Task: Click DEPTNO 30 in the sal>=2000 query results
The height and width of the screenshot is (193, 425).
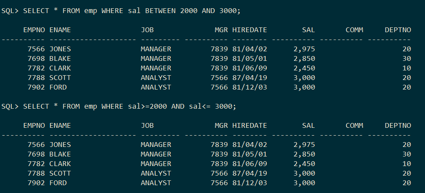Action: click(x=407, y=154)
